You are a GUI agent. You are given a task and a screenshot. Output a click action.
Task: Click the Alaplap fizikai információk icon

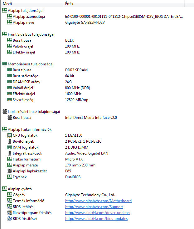coord(5,129)
